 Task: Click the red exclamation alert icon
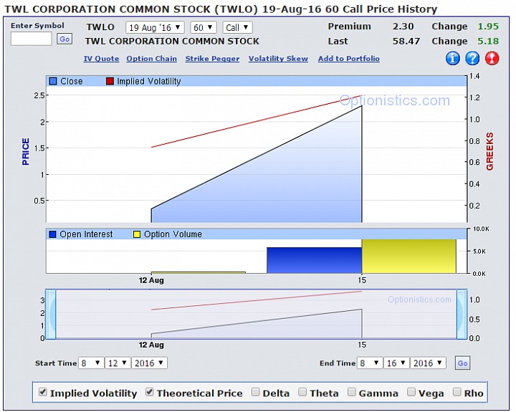tap(492, 58)
